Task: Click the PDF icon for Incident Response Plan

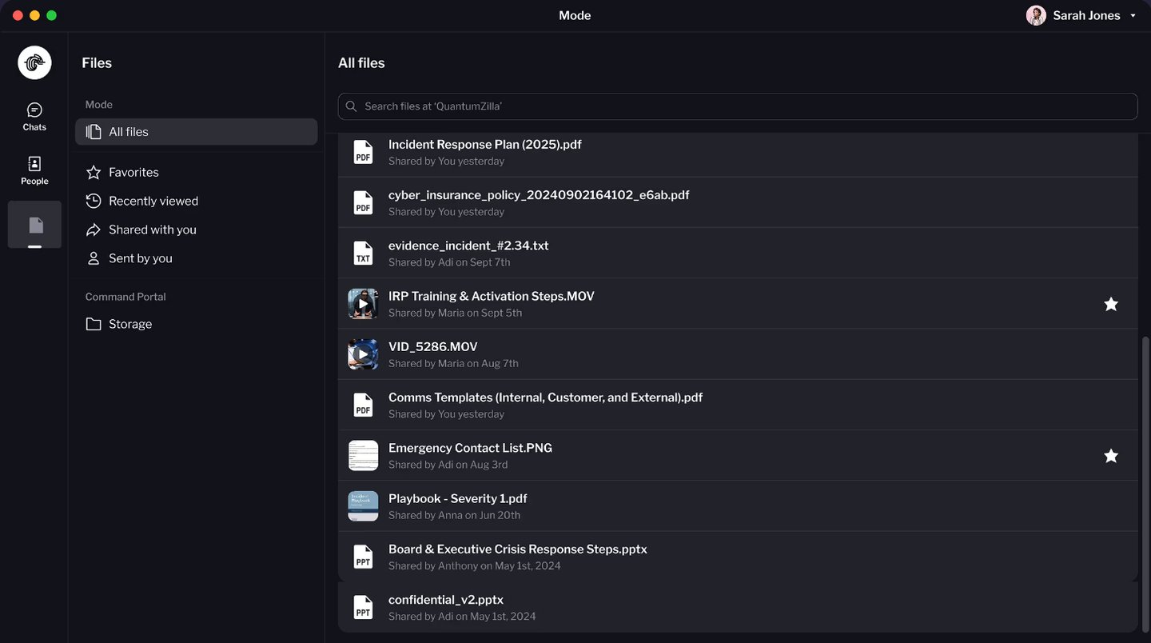Action: coord(363,152)
